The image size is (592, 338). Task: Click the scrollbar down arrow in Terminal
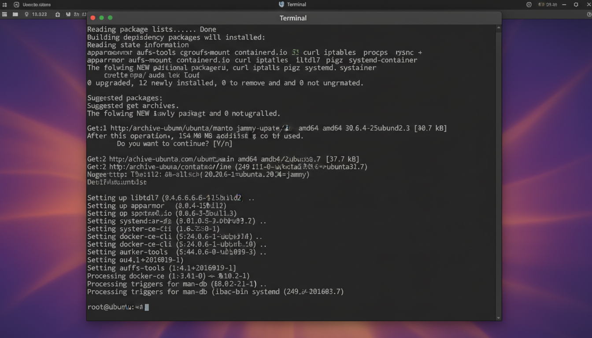[498, 317]
